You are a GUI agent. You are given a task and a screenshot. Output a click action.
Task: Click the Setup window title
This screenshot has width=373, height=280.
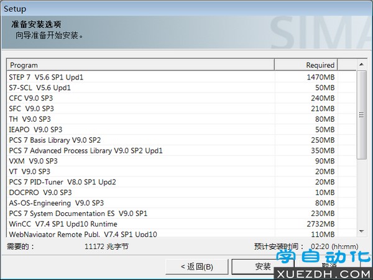(x=15, y=9)
